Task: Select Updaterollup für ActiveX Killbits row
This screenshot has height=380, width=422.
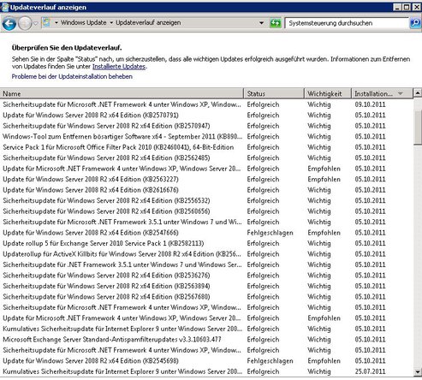Action: (x=206, y=254)
